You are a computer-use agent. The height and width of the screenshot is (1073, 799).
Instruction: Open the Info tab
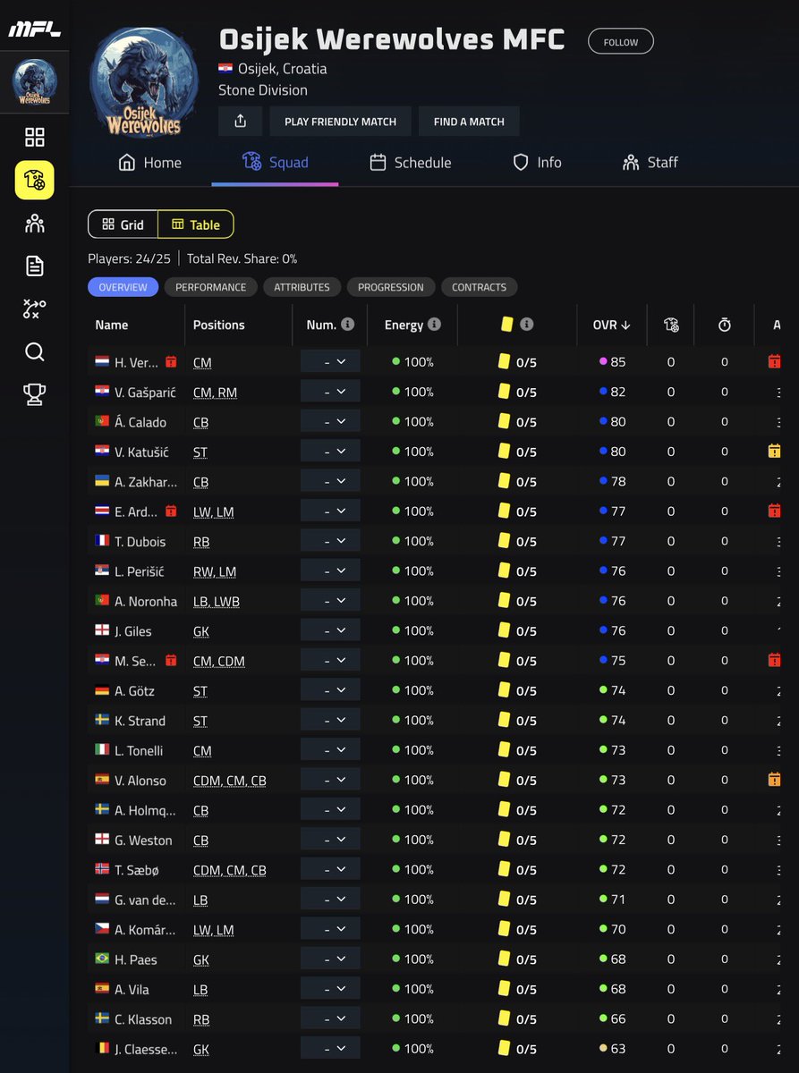pyautogui.click(x=537, y=163)
